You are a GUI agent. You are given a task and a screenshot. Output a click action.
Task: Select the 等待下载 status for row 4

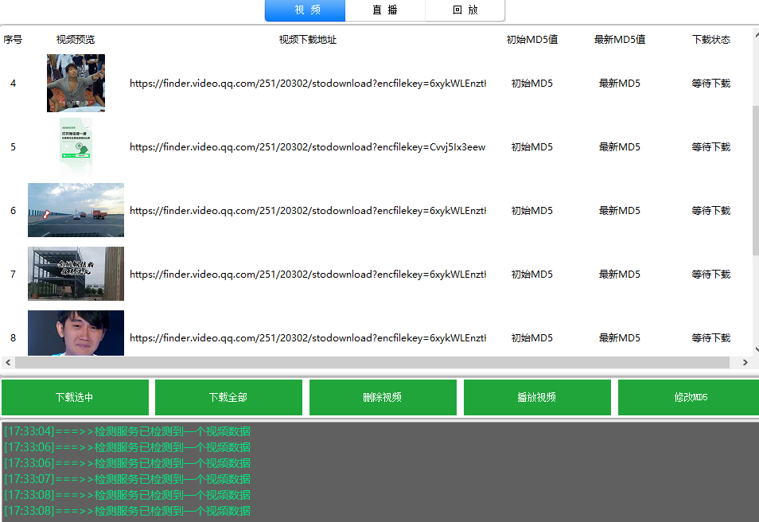pyautogui.click(x=710, y=83)
